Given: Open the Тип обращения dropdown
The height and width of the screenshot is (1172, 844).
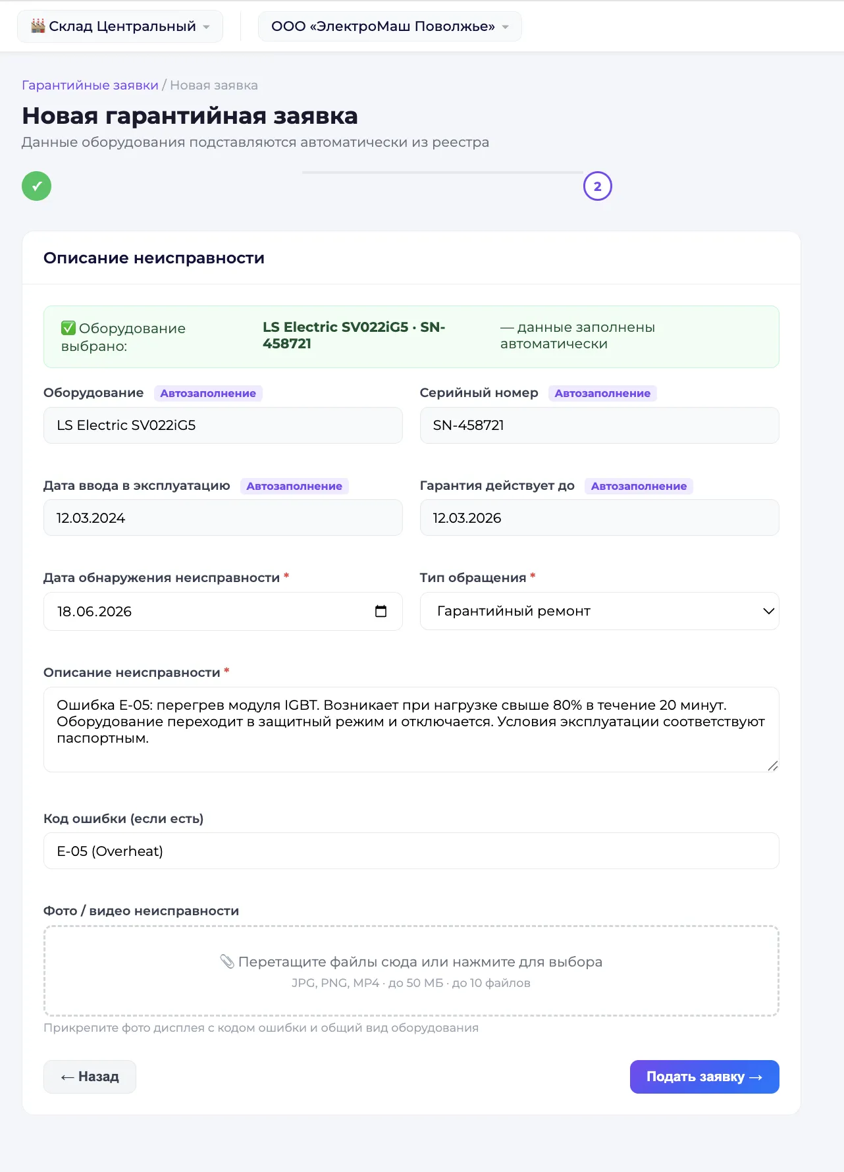Looking at the screenshot, I should pyautogui.click(x=600, y=611).
